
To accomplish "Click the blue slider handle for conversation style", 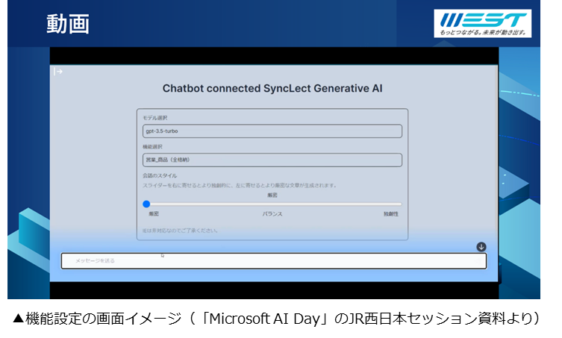I will [146, 204].
